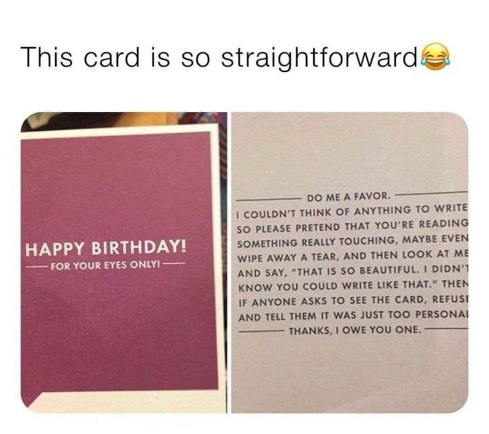Click the line starting "AND SAY, THAT IS SO BEAUTIFUL"
The height and width of the screenshot is (434, 489).
pyautogui.click(x=352, y=271)
